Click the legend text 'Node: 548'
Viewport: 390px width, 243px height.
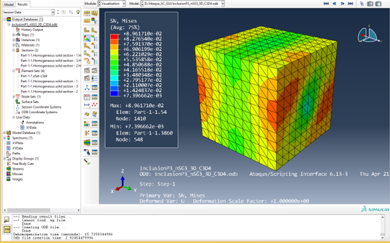(130, 140)
